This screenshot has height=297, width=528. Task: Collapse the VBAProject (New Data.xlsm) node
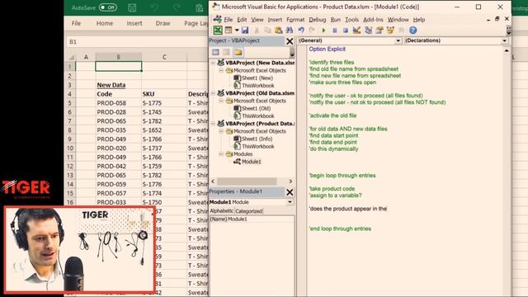click(213, 63)
